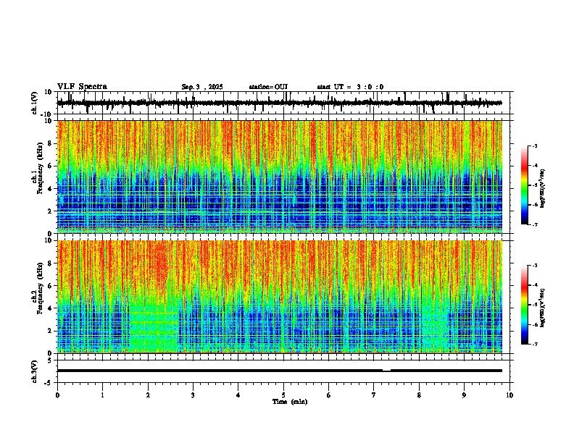This screenshot has height=443, width=574.
Task: Click the ch.1 spectrogram color scale bar
Action: (524, 185)
